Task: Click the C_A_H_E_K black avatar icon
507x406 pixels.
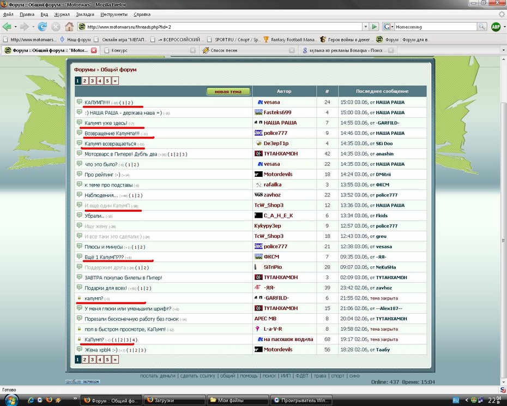Action: pos(258,216)
